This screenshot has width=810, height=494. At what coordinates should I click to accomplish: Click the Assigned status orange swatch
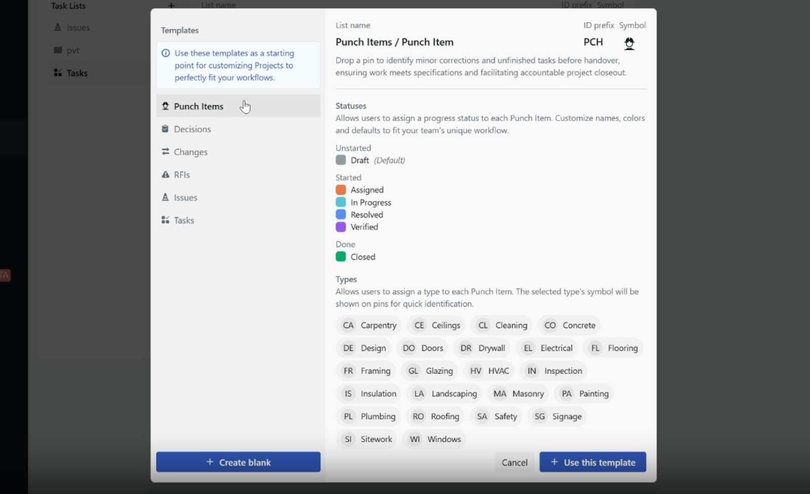tap(341, 190)
